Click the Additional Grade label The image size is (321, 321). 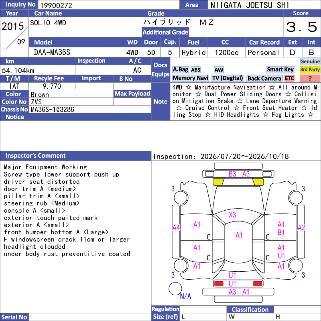click(x=165, y=32)
